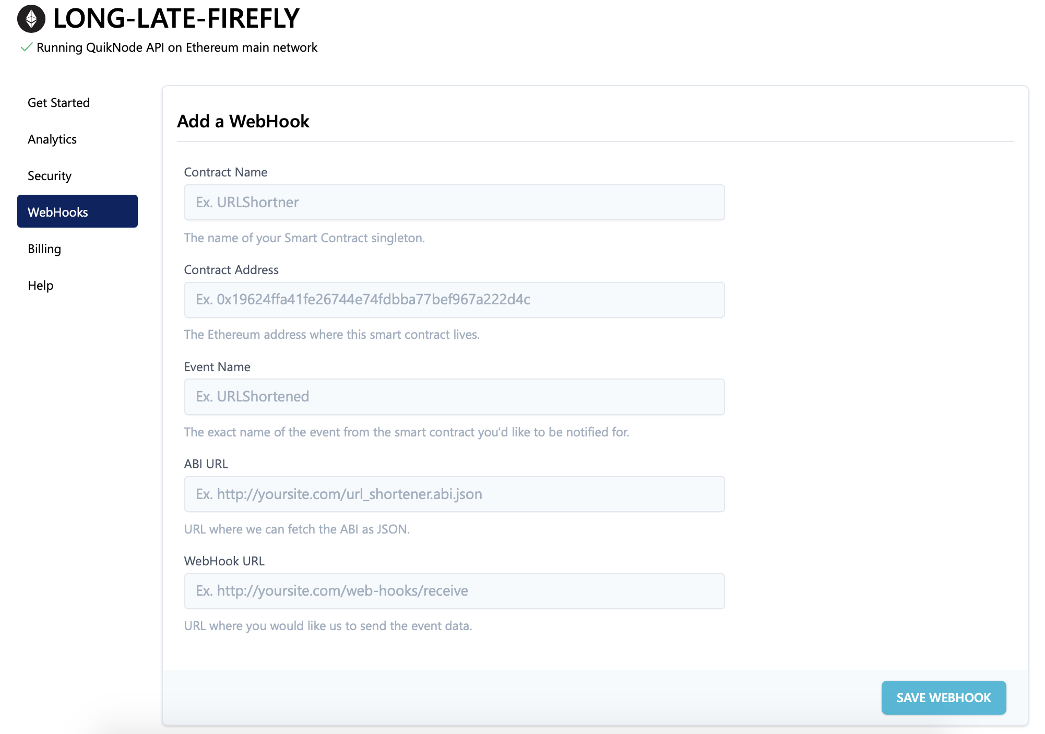Click the Add a WebHook heading
Image resolution: width=1045 pixels, height=734 pixels.
(x=243, y=121)
